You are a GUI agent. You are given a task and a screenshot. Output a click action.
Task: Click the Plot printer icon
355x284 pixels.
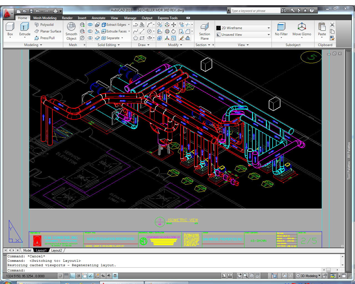[55, 11]
